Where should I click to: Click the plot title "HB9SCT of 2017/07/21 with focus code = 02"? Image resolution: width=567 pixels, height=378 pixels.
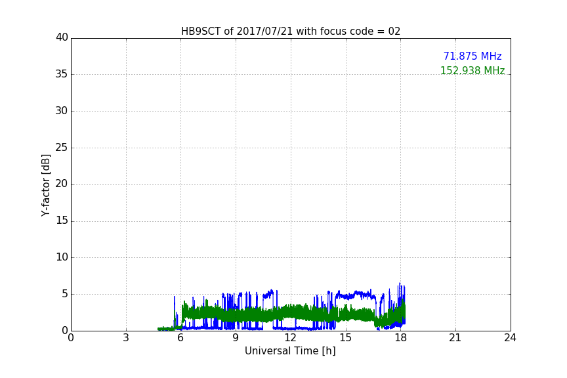click(291, 31)
